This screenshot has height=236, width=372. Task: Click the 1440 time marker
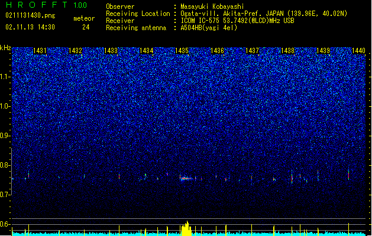tap(358, 51)
